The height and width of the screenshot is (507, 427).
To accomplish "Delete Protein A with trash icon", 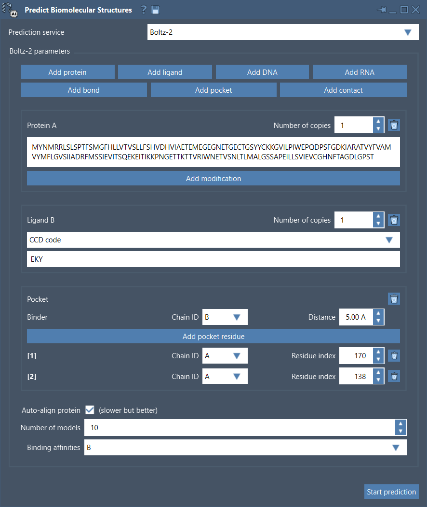I will tap(394, 125).
